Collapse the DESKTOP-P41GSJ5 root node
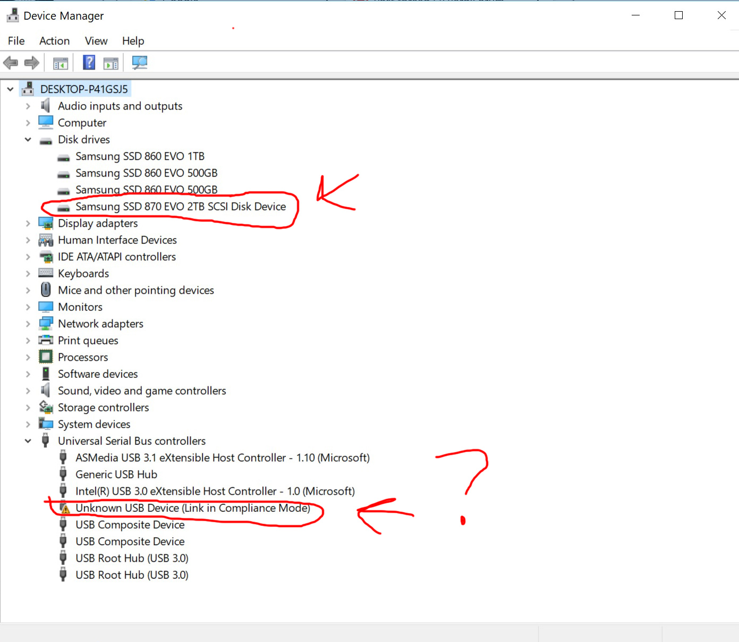This screenshot has width=739, height=642. (10, 89)
